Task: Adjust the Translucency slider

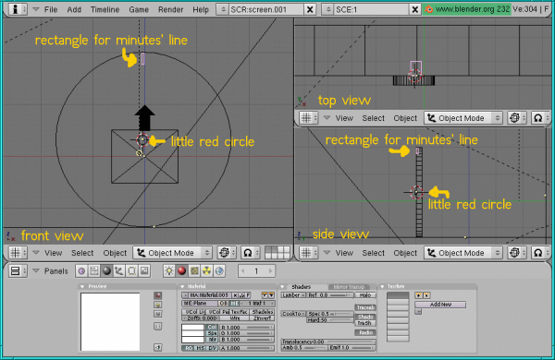Action: [327, 342]
